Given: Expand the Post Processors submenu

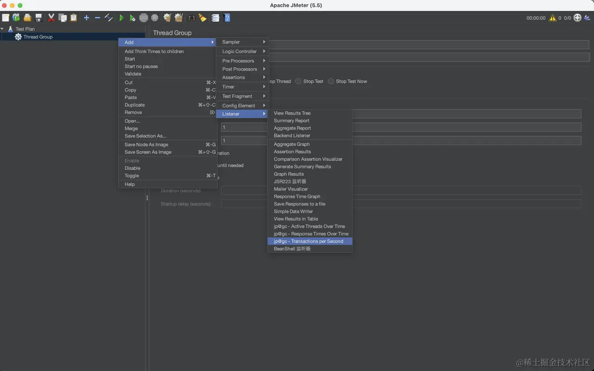Looking at the screenshot, I should [242, 69].
